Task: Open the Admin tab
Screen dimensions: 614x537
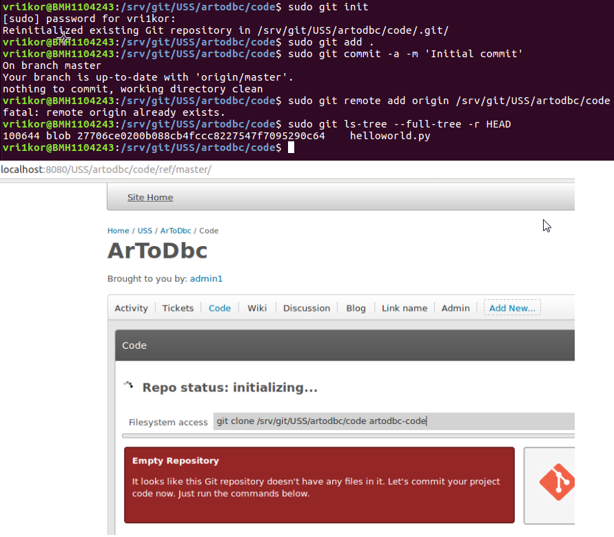Action: [456, 308]
